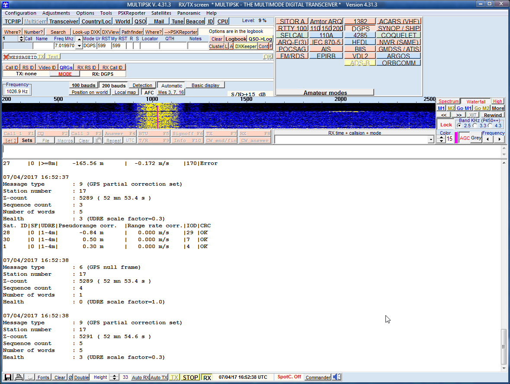Click Frequency left arrow button

[x=488, y=139]
